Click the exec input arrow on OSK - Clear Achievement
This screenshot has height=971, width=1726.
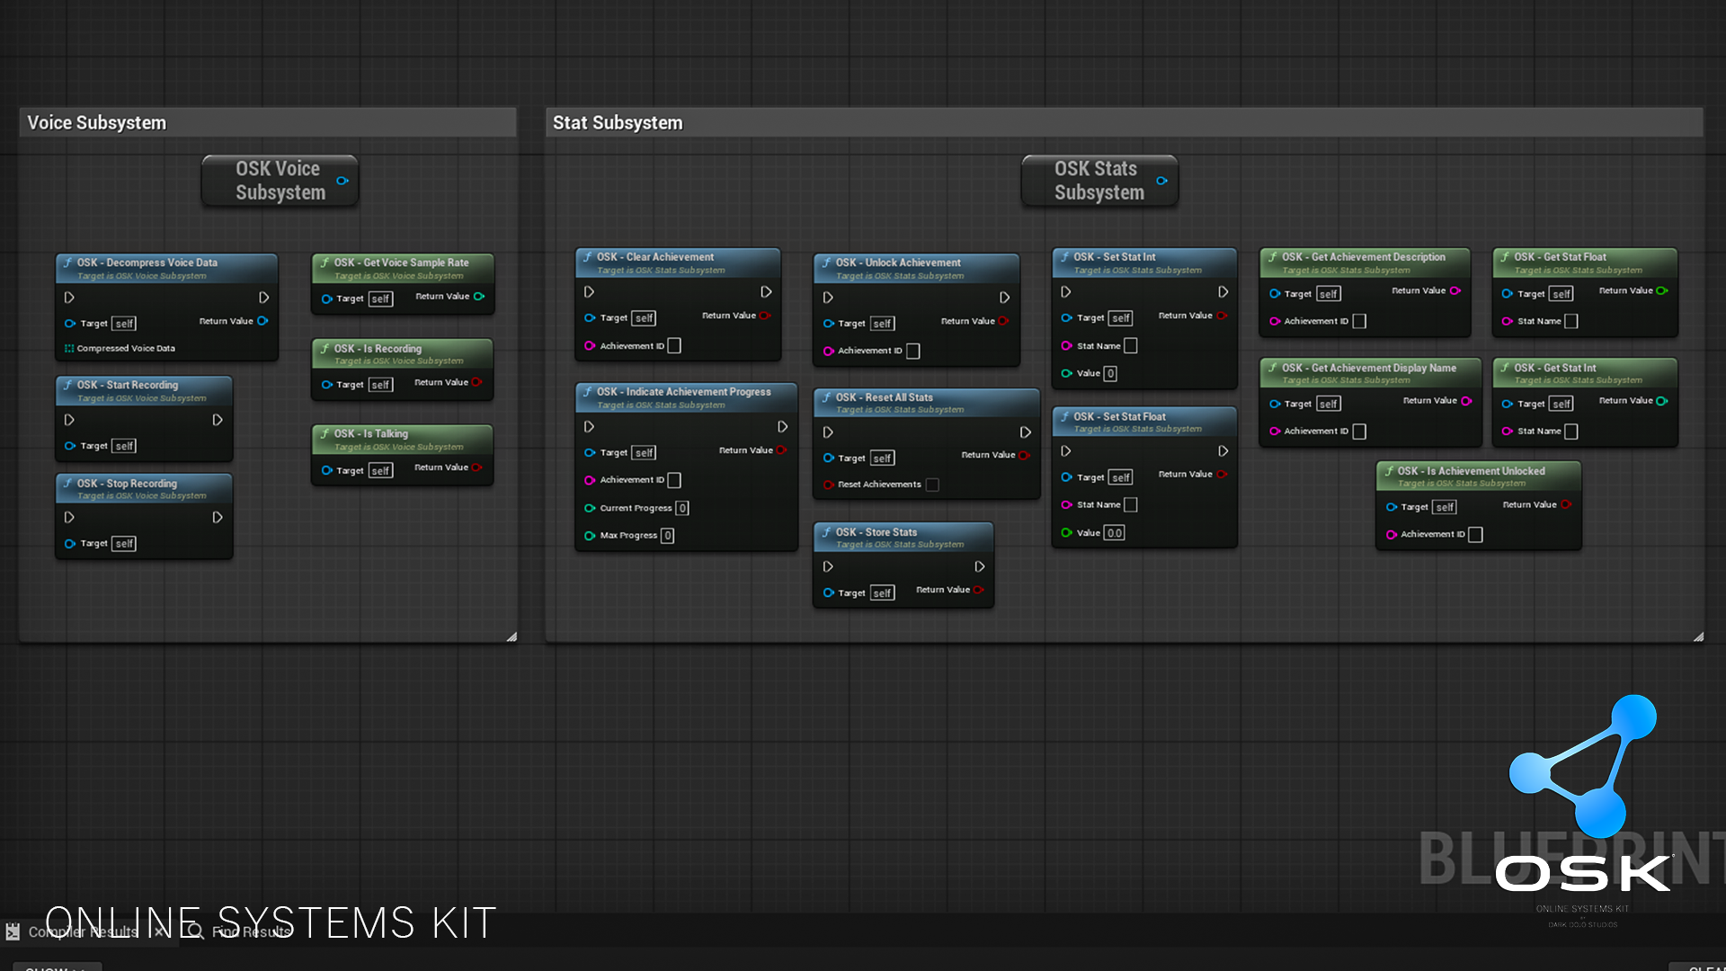(589, 291)
